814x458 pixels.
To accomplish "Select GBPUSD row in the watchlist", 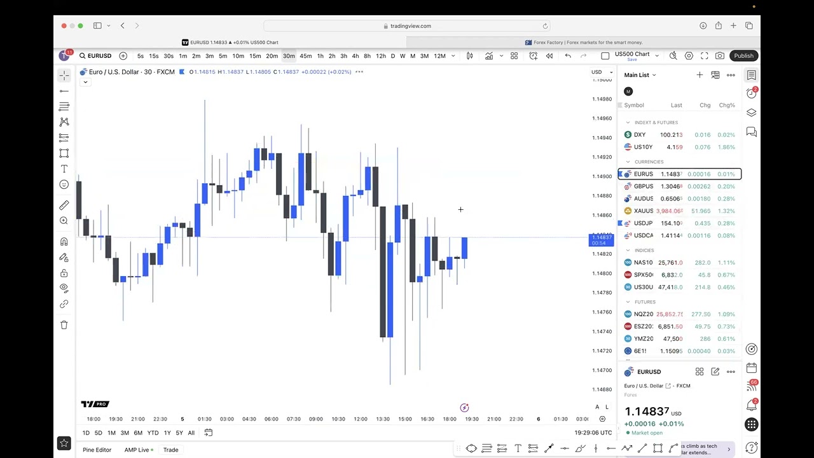I will (x=680, y=186).
